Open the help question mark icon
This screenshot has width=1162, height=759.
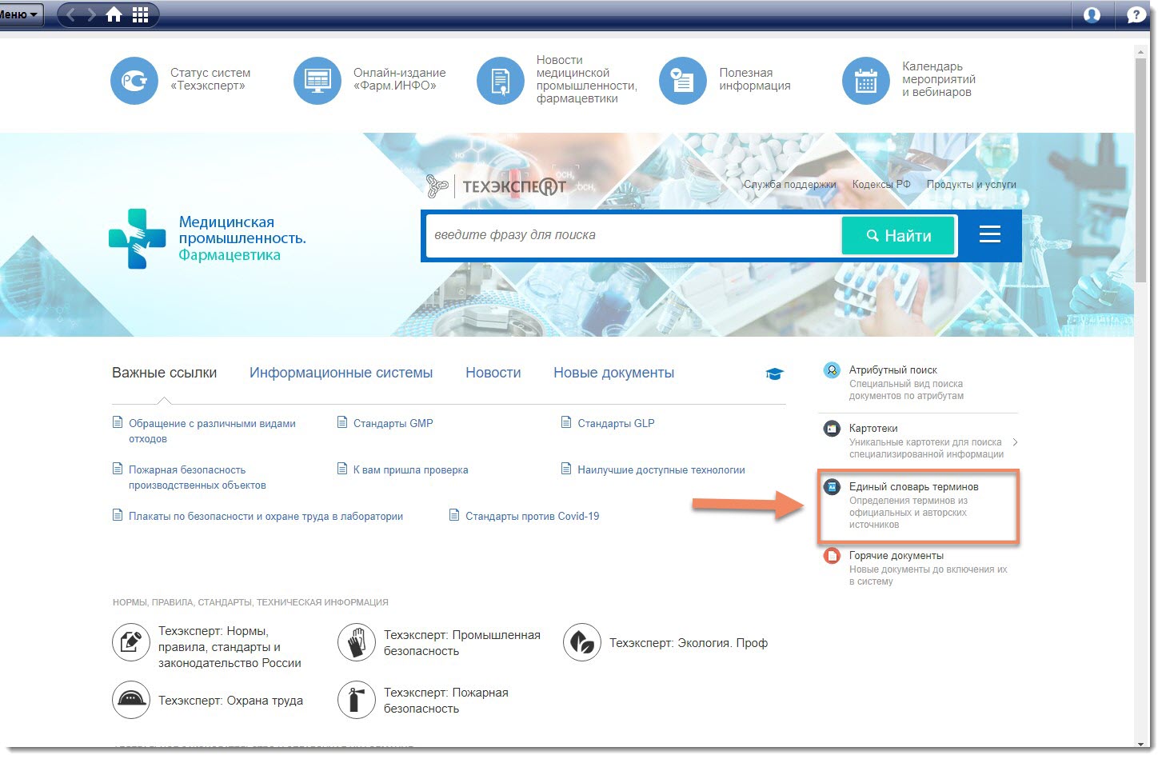(x=1136, y=14)
